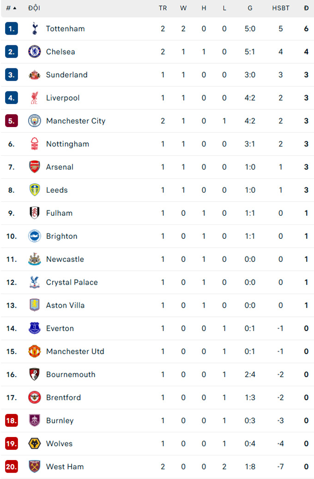Viewport: 314px width, 479px height.
Task: Sort by the ĐỘI column header
Action: (34, 8)
